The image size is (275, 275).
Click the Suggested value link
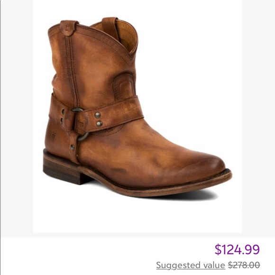tap(191, 265)
